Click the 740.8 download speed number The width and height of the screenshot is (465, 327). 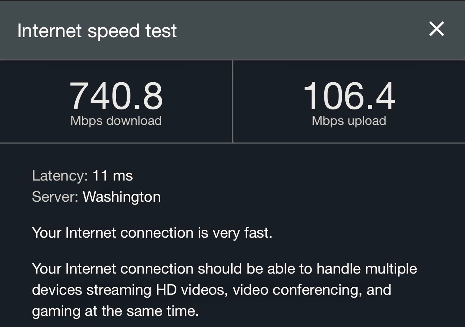pos(116,96)
